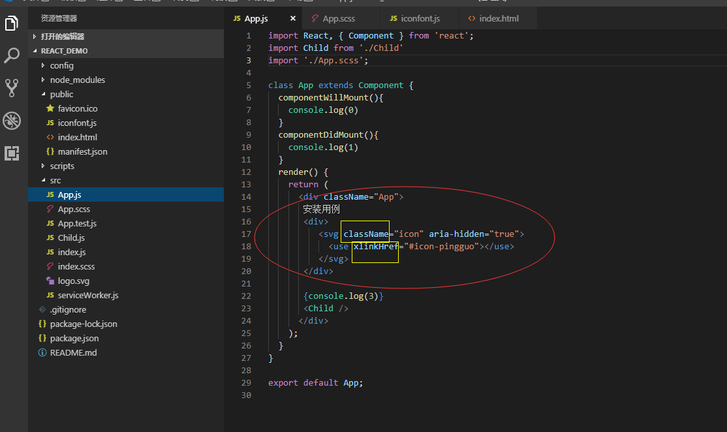
Task: Click the 资源管理器 panel title
Action: (59, 18)
